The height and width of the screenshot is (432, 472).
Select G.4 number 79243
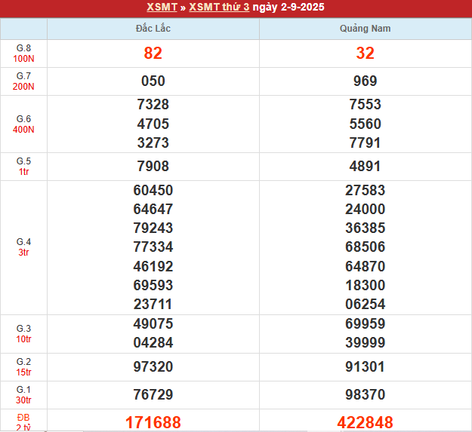click(153, 228)
